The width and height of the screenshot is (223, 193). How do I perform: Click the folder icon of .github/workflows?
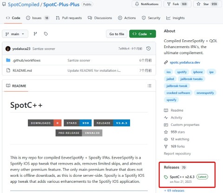(8, 60)
